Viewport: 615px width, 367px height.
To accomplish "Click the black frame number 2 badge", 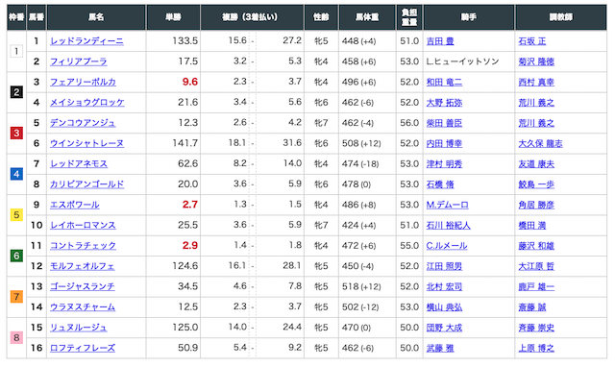I will tap(16, 92).
